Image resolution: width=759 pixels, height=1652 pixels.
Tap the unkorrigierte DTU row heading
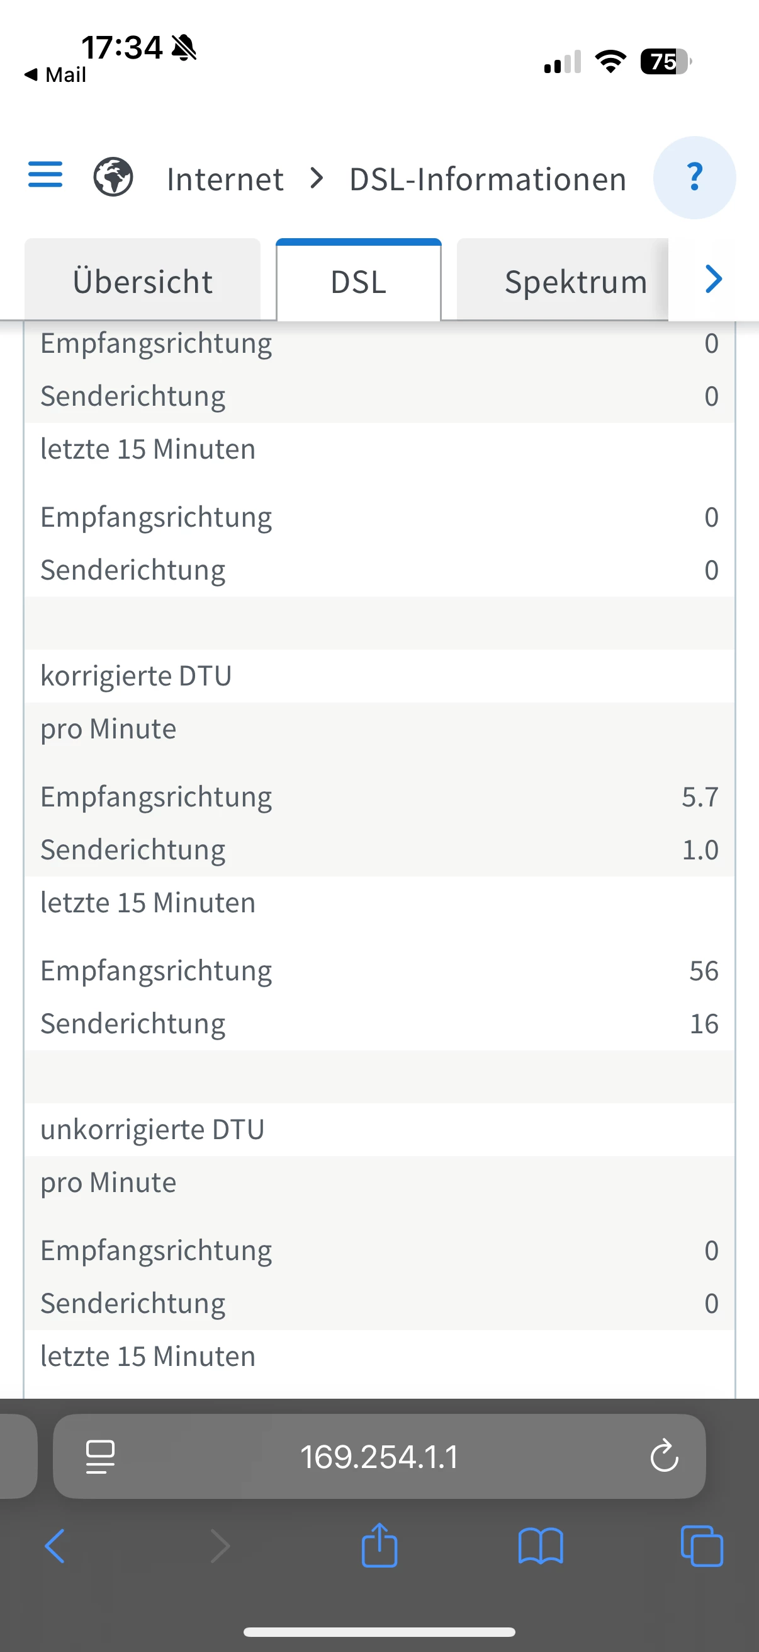(x=152, y=1129)
